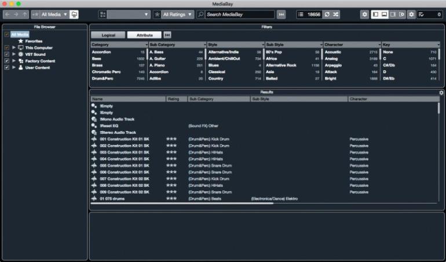Shuffle the results list

[x=335, y=14]
